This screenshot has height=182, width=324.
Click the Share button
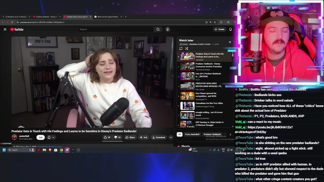[130, 137]
